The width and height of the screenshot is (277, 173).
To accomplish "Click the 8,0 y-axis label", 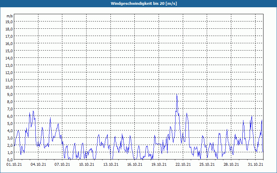I will (x=10, y=102).
